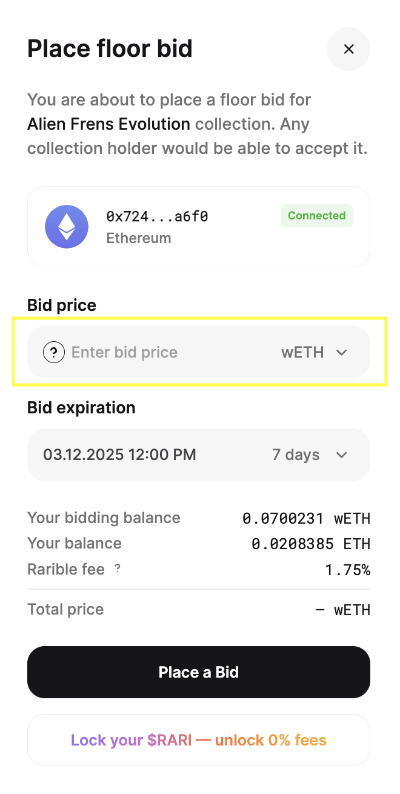Click the Ethereum logo icon

point(67,227)
